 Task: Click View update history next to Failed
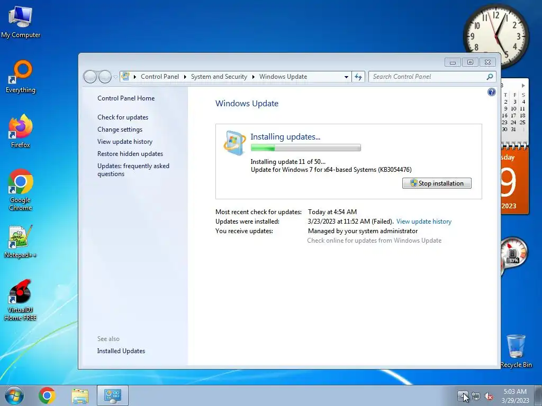[x=424, y=222]
